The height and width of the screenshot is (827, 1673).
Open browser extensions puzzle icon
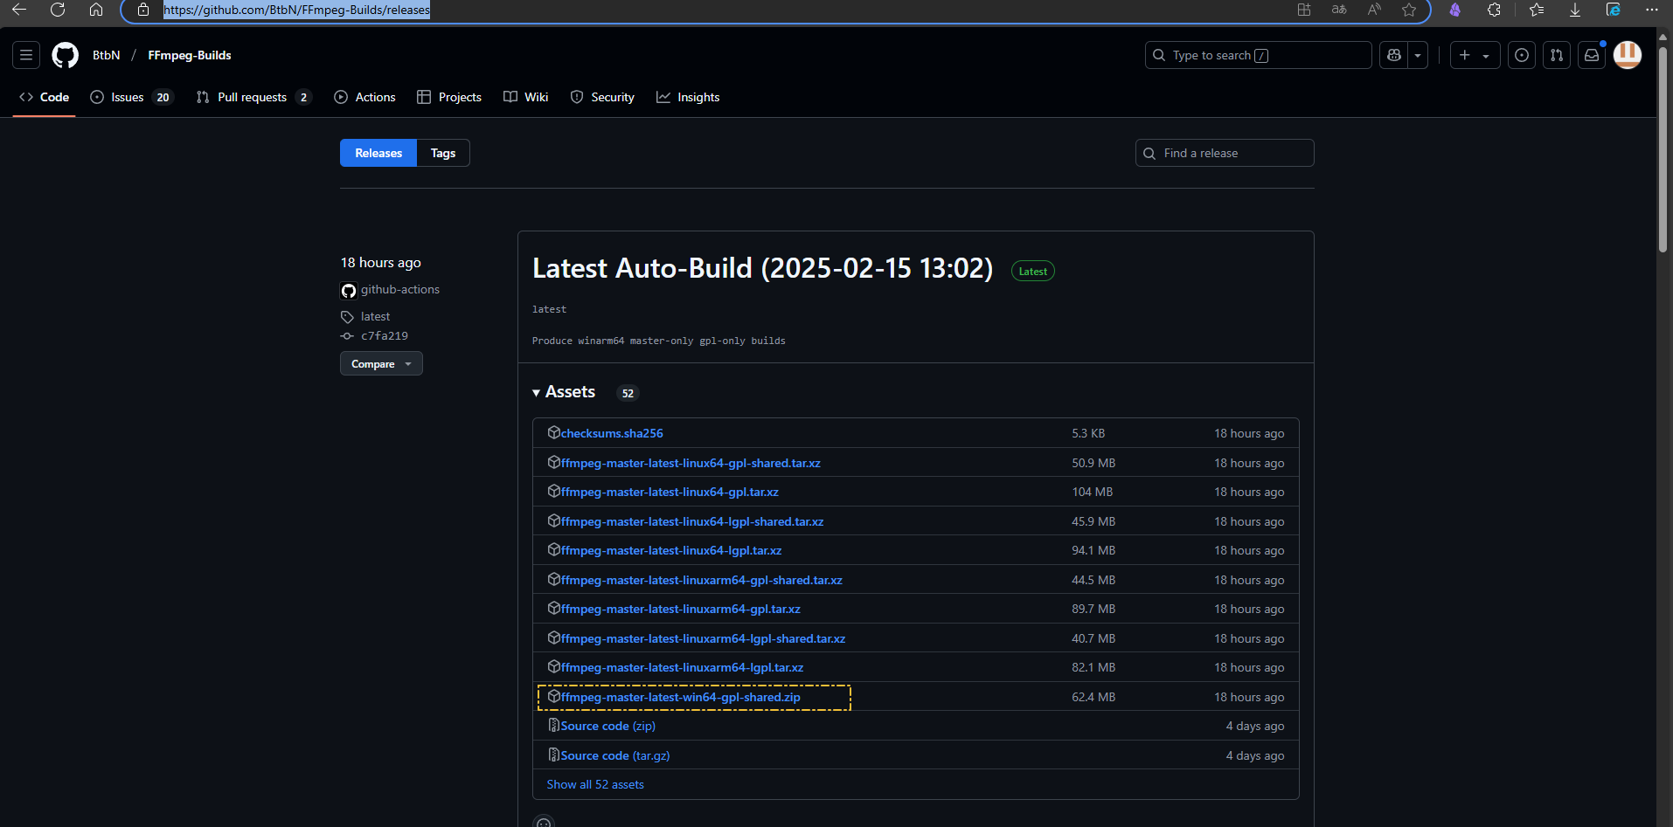coord(1494,10)
